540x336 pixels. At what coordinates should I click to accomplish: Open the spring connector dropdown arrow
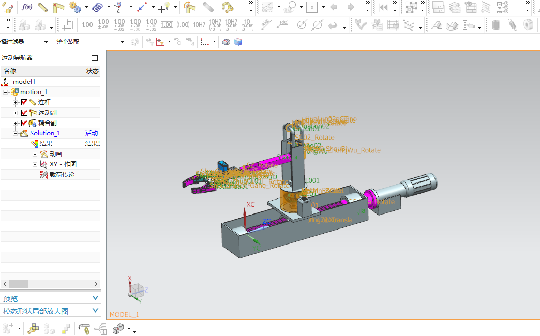pos(109,7)
